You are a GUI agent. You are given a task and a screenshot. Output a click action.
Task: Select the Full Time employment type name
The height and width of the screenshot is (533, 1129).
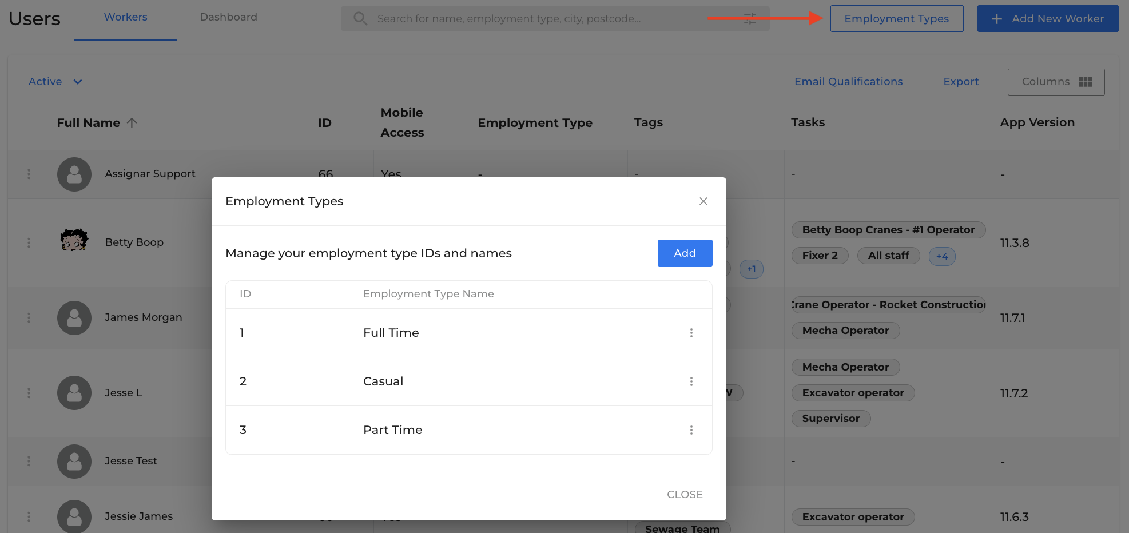tap(391, 333)
